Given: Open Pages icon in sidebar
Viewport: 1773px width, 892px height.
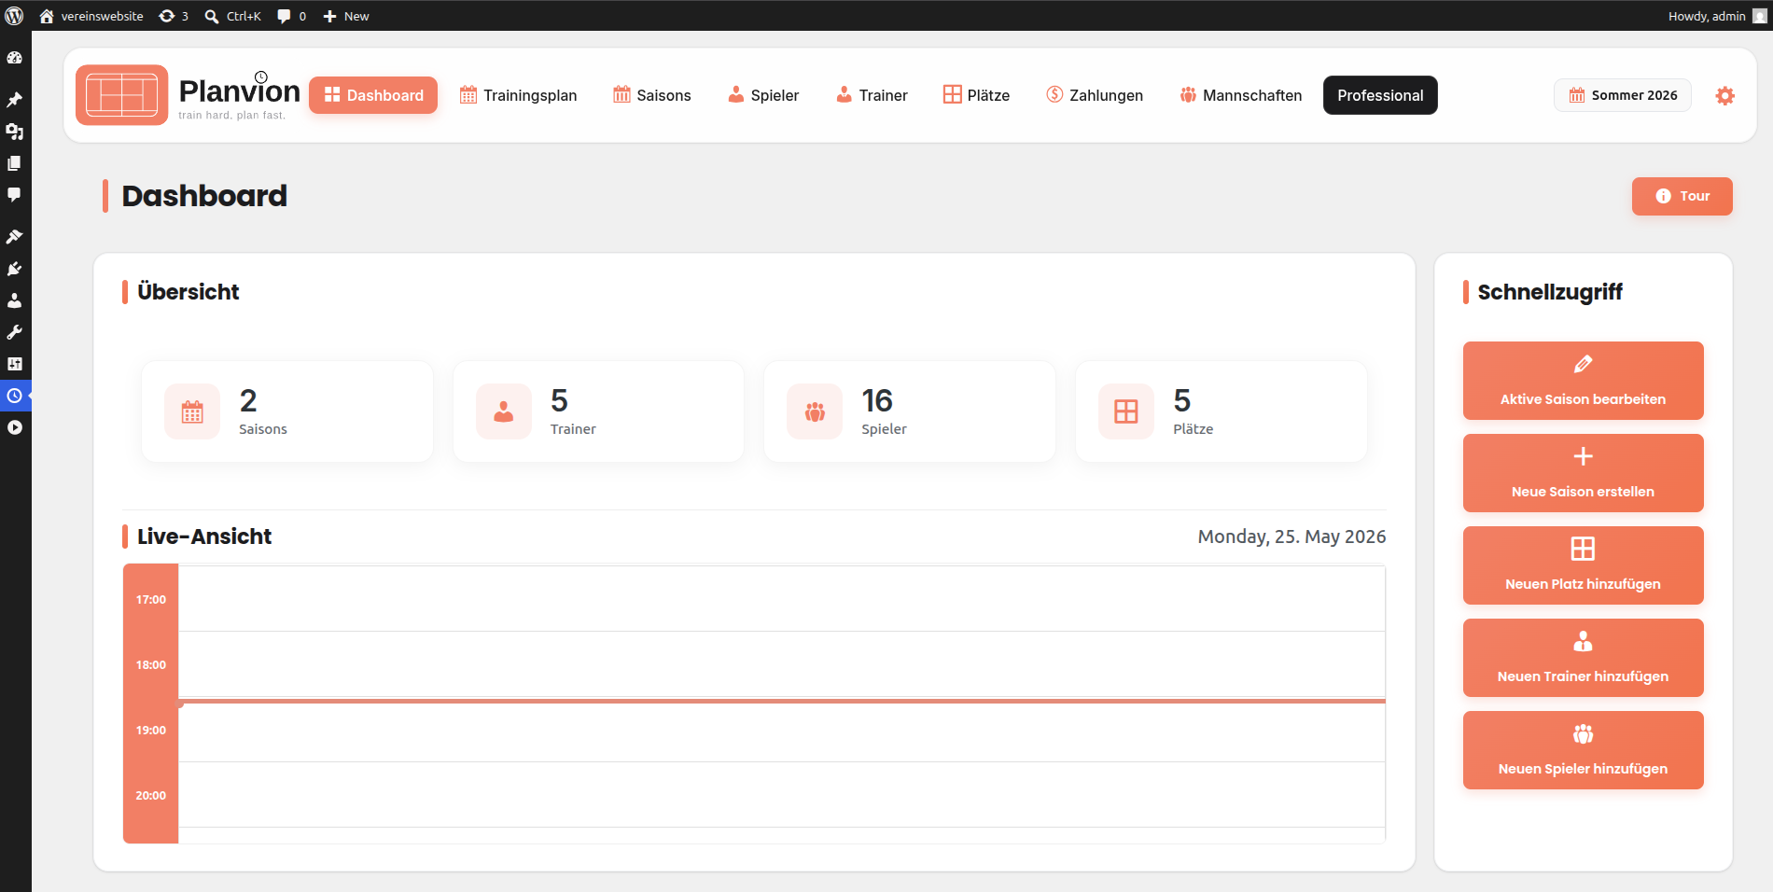Looking at the screenshot, I should (x=15, y=163).
